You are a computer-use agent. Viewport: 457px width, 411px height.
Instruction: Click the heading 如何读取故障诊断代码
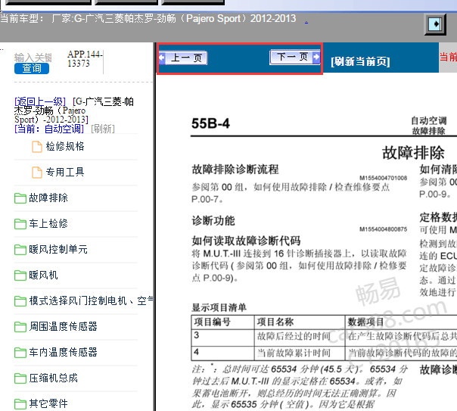click(246, 241)
